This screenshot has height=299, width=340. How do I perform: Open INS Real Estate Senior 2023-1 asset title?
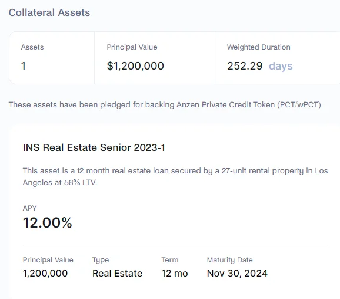tap(94, 147)
